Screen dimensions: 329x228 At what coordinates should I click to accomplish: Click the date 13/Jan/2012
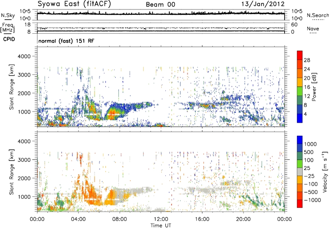[x=263, y=4]
